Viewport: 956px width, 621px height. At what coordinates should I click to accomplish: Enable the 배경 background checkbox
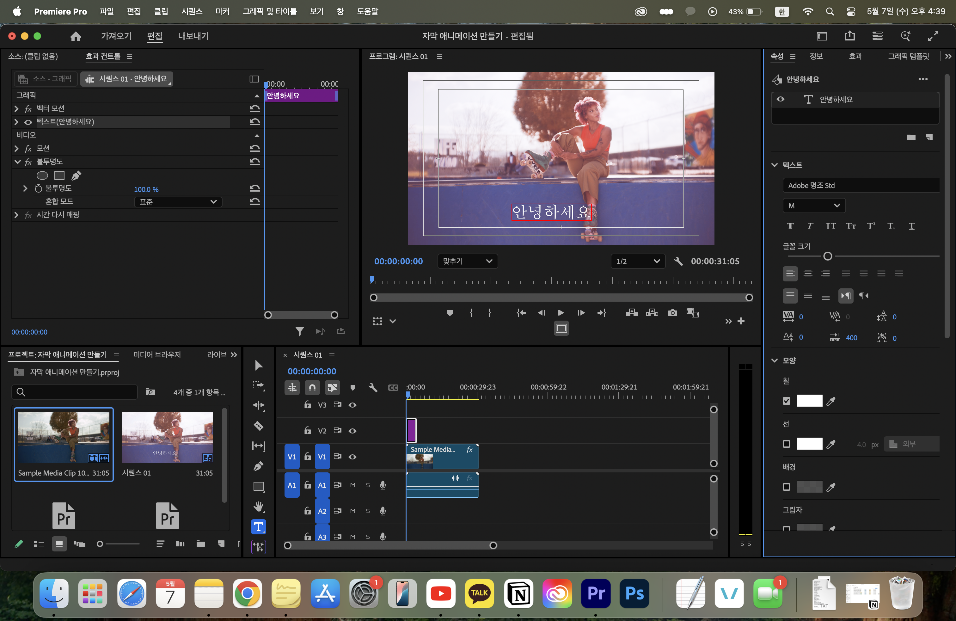[x=786, y=487]
